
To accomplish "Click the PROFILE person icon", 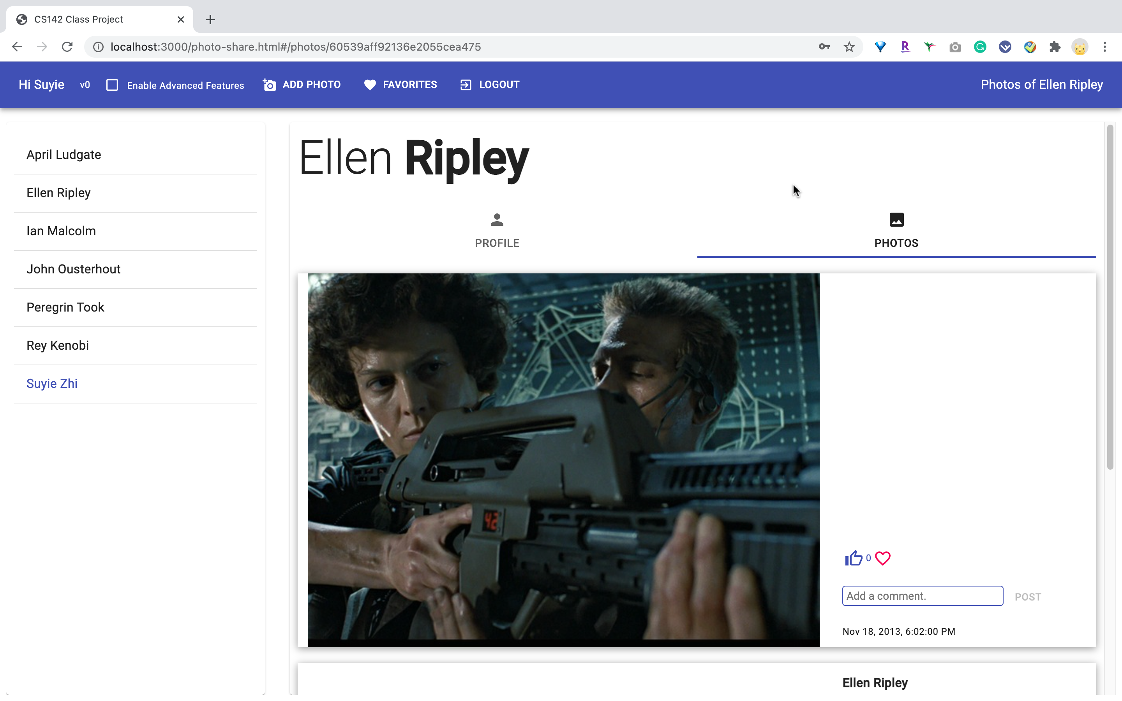I will pos(497,219).
